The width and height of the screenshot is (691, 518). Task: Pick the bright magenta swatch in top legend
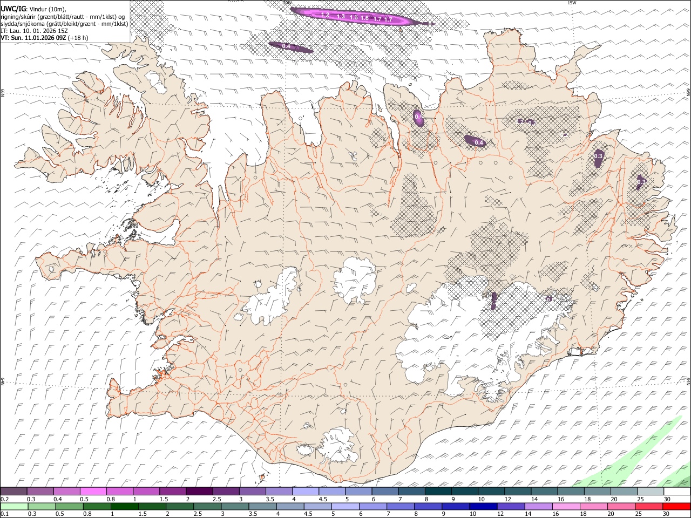click(x=93, y=492)
